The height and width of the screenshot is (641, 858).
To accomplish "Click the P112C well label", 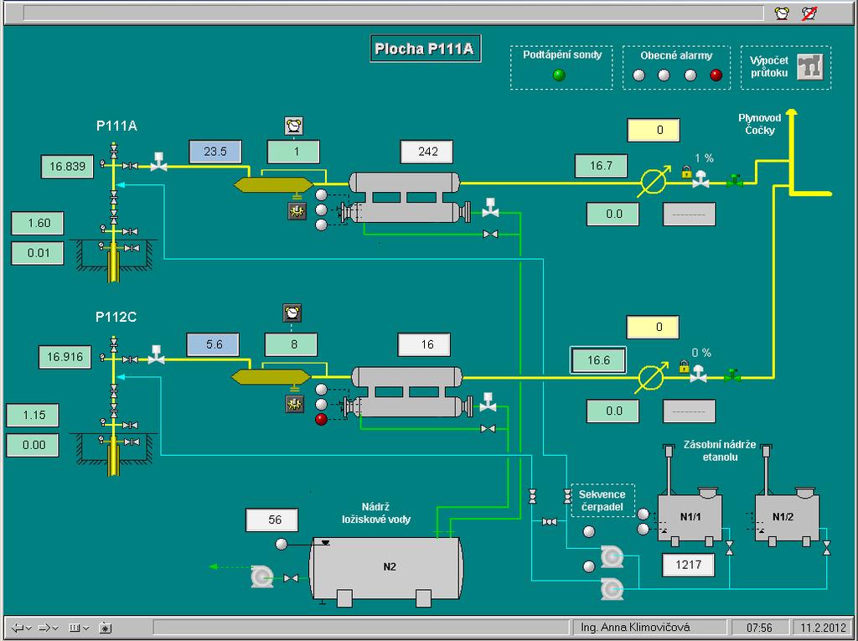I will coord(116,317).
